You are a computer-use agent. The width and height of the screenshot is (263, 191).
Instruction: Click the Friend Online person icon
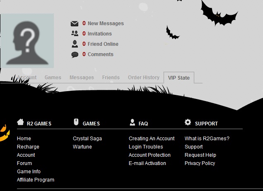[75, 44]
